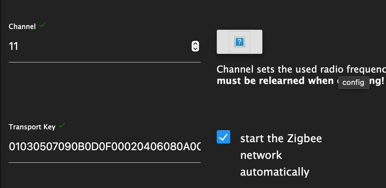Click the gray button's left margin
386x188 pixels.
click(x=222, y=42)
